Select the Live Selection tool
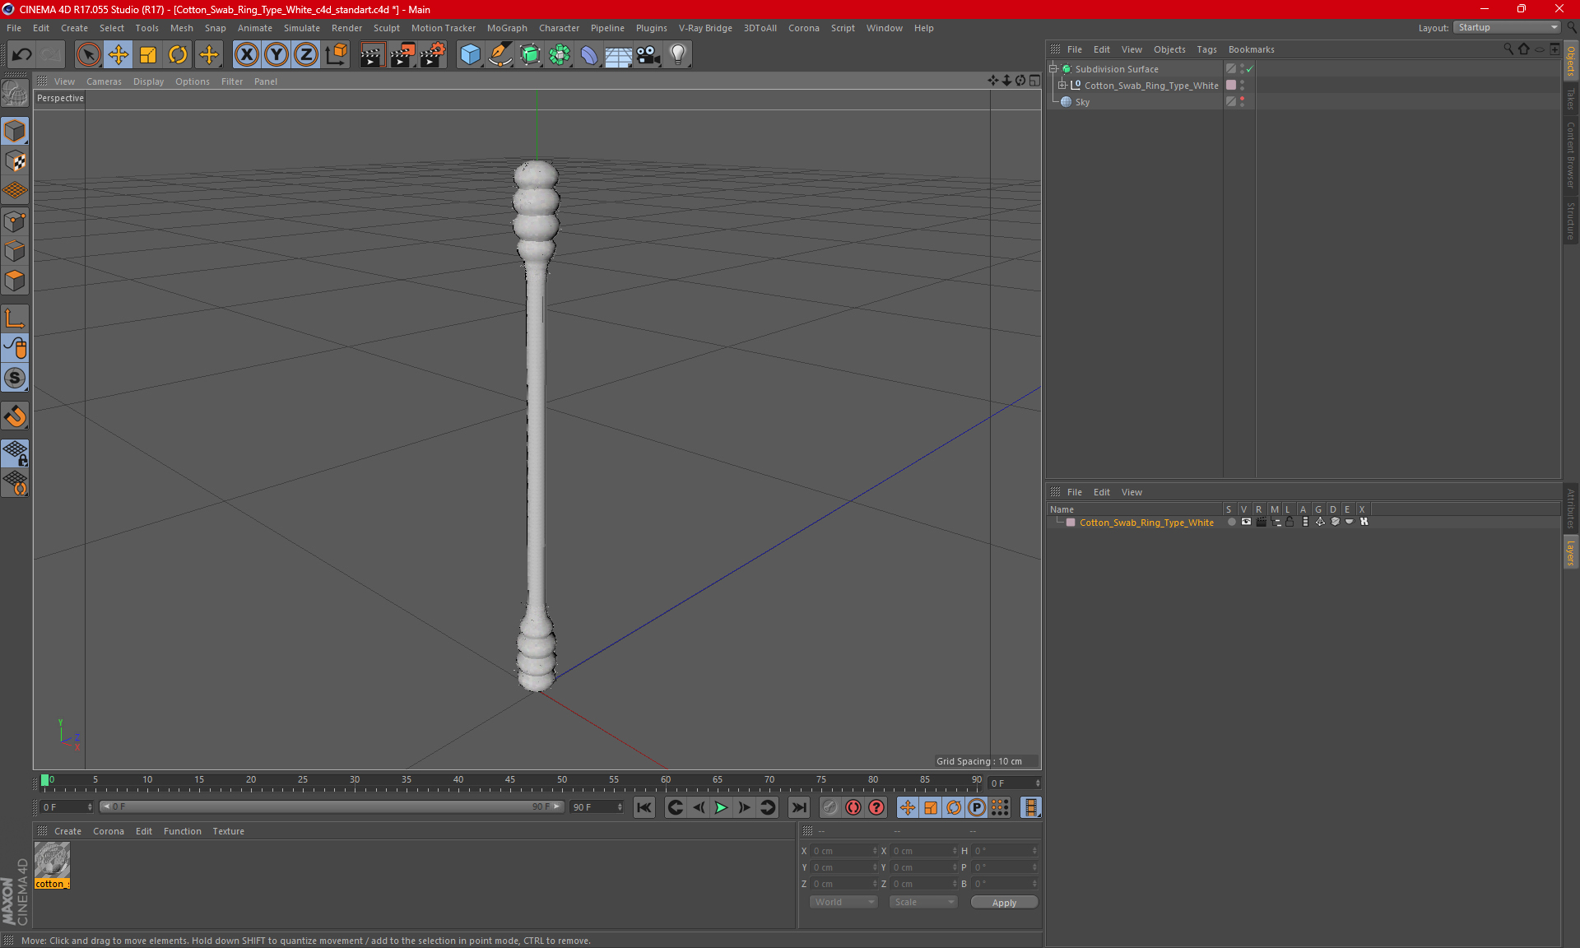The width and height of the screenshot is (1580, 948). click(88, 55)
